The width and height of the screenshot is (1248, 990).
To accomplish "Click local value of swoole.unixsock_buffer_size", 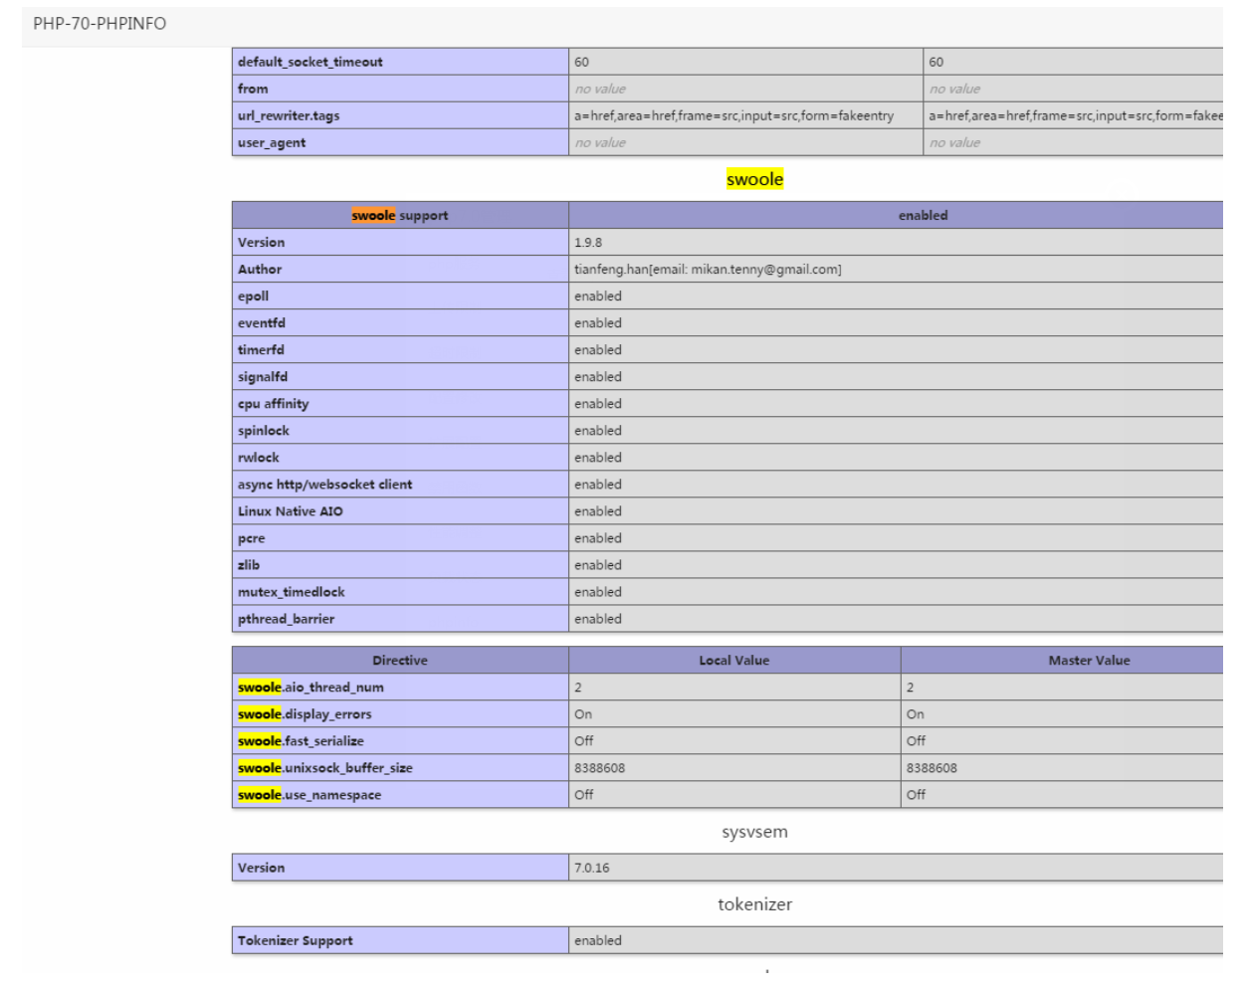I will tap(600, 768).
